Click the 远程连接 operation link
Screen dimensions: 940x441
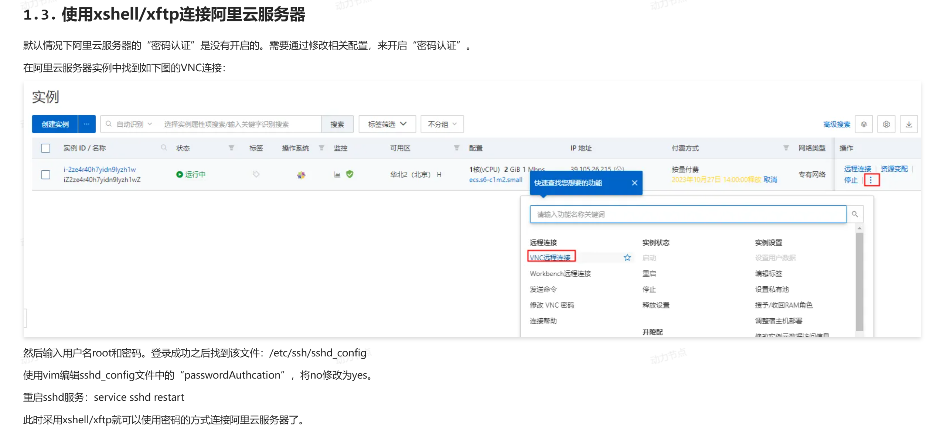[857, 169]
